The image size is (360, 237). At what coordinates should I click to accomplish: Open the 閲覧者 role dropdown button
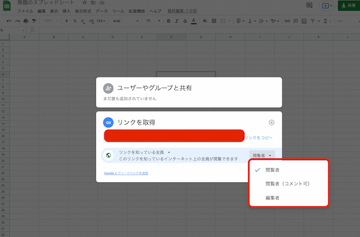click(262, 155)
